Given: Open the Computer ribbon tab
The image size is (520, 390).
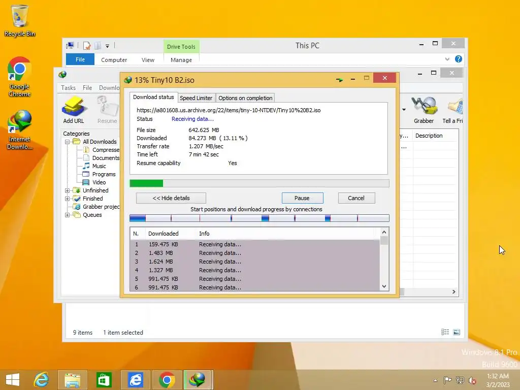Looking at the screenshot, I should [114, 60].
